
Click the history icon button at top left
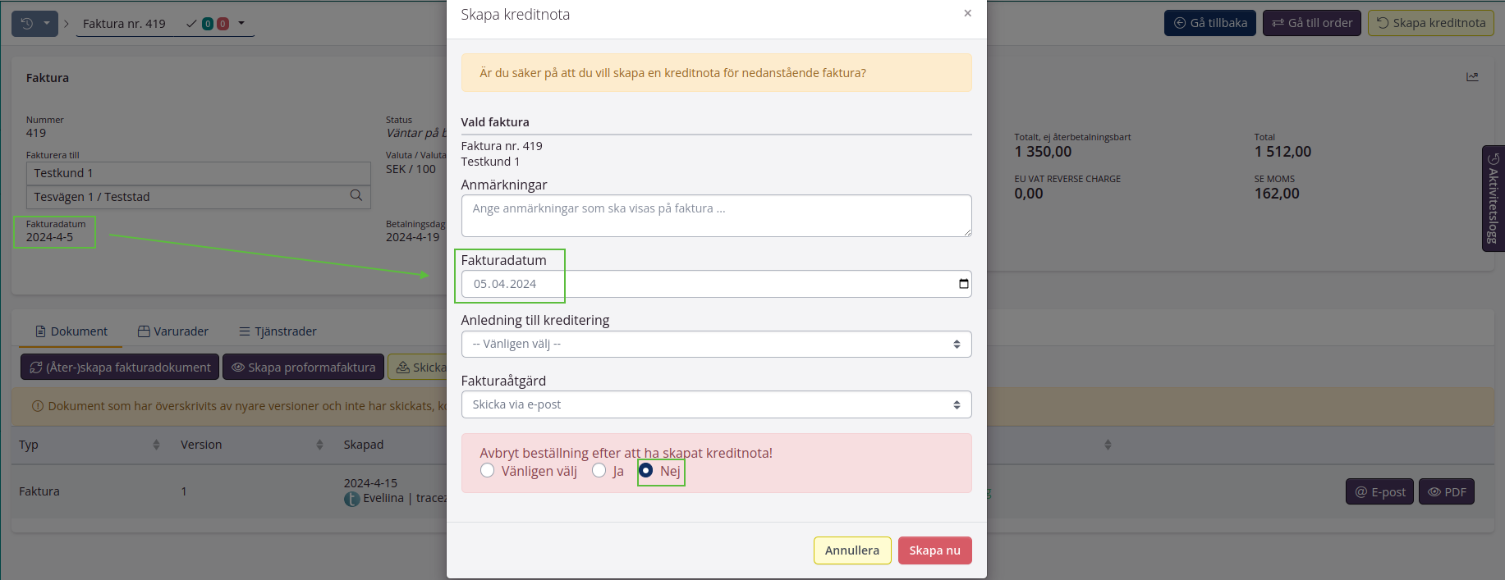27,24
